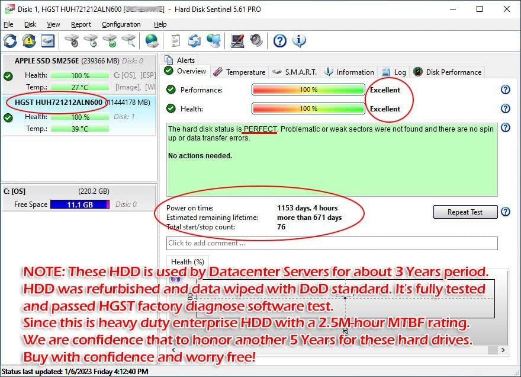Click the application icon in the title bar
521x377 pixels.
(9, 9)
